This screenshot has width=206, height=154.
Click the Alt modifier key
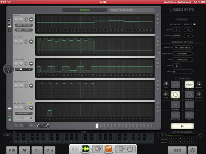[24, 150]
